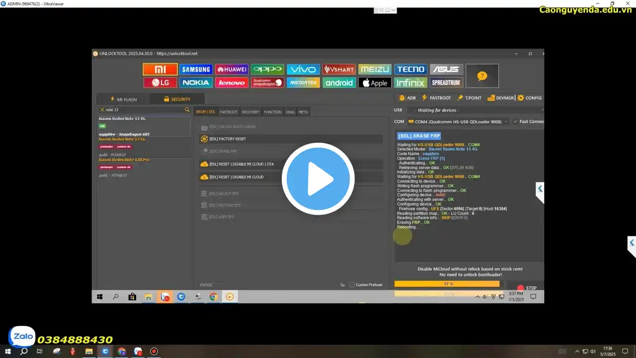Select the Spreadtrum brand tile

click(446, 83)
